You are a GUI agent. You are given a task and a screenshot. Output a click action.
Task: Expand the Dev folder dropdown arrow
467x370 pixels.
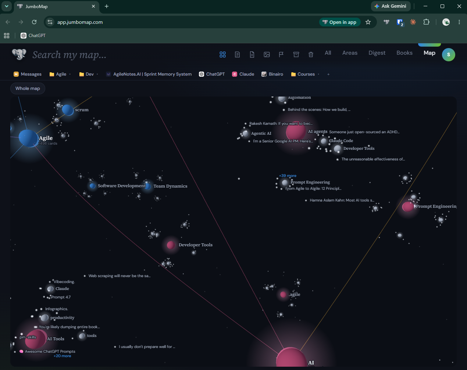point(97,74)
